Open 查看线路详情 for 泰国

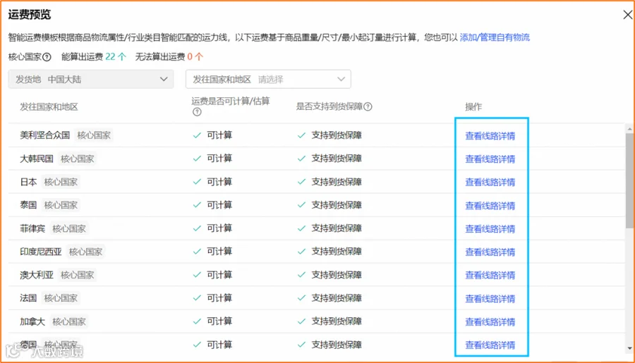pos(490,206)
